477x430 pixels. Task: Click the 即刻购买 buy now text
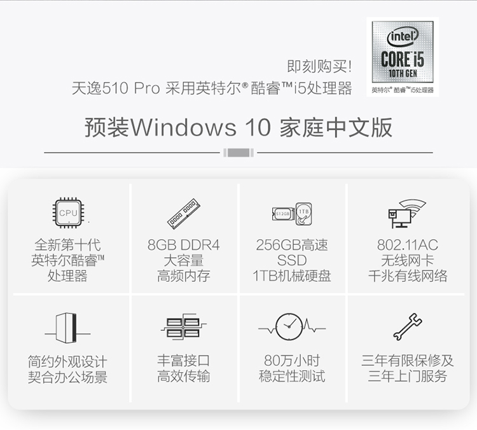319,66
